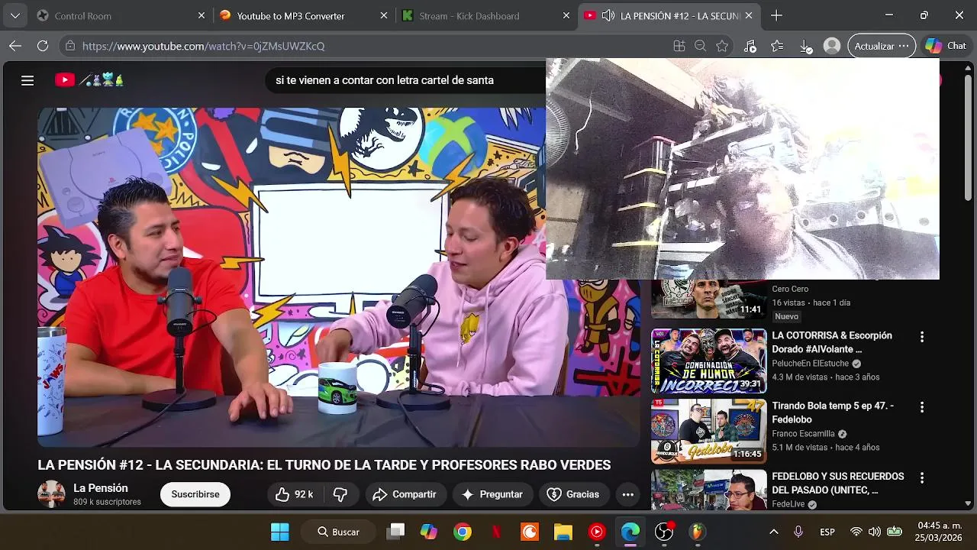Viewport: 977px width, 550px height.
Task: Dislike the video with thumbs-down
Action: pos(340,494)
